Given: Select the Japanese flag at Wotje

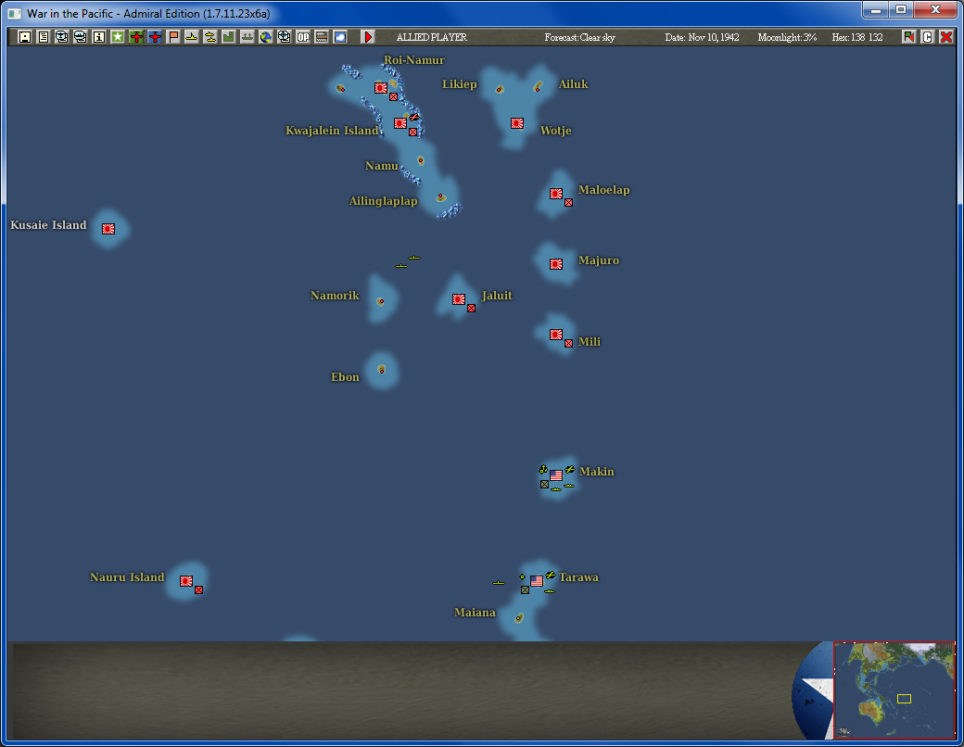Looking at the screenshot, I should point(517,123).
